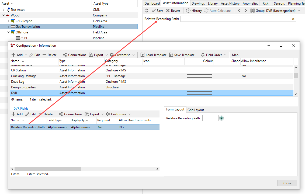Open the Add dropdown arrow in Configuration toolbar
Image resolution: width=305 pixels, height=194 pixels.
click(26, 55)
